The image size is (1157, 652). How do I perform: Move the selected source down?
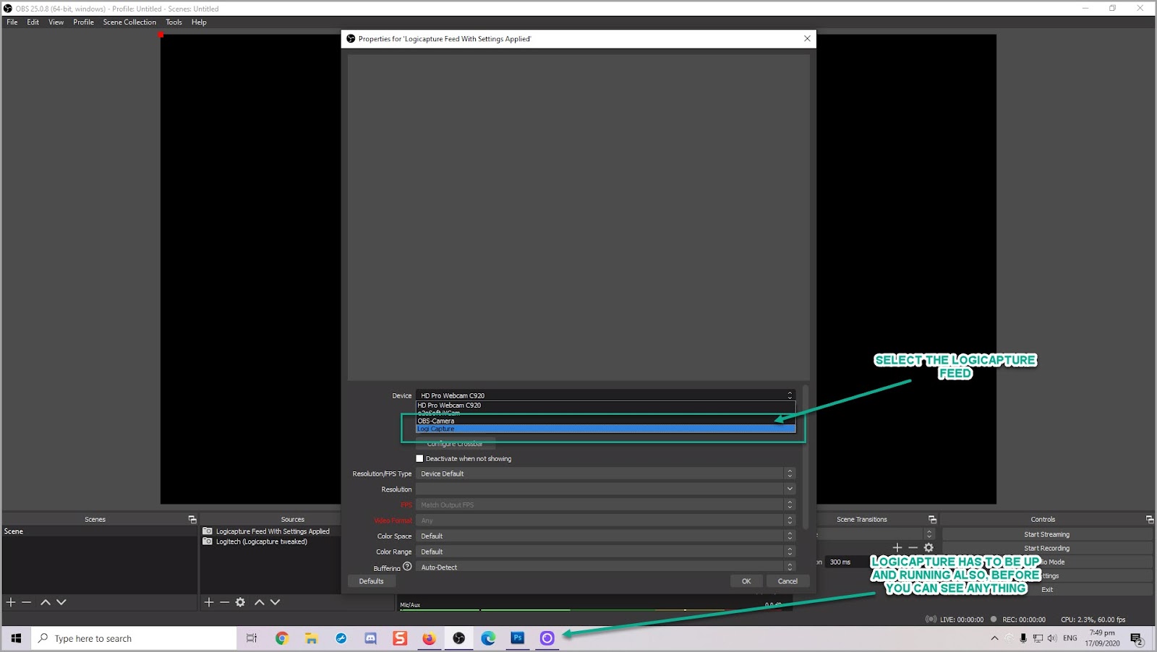(276, 602)
